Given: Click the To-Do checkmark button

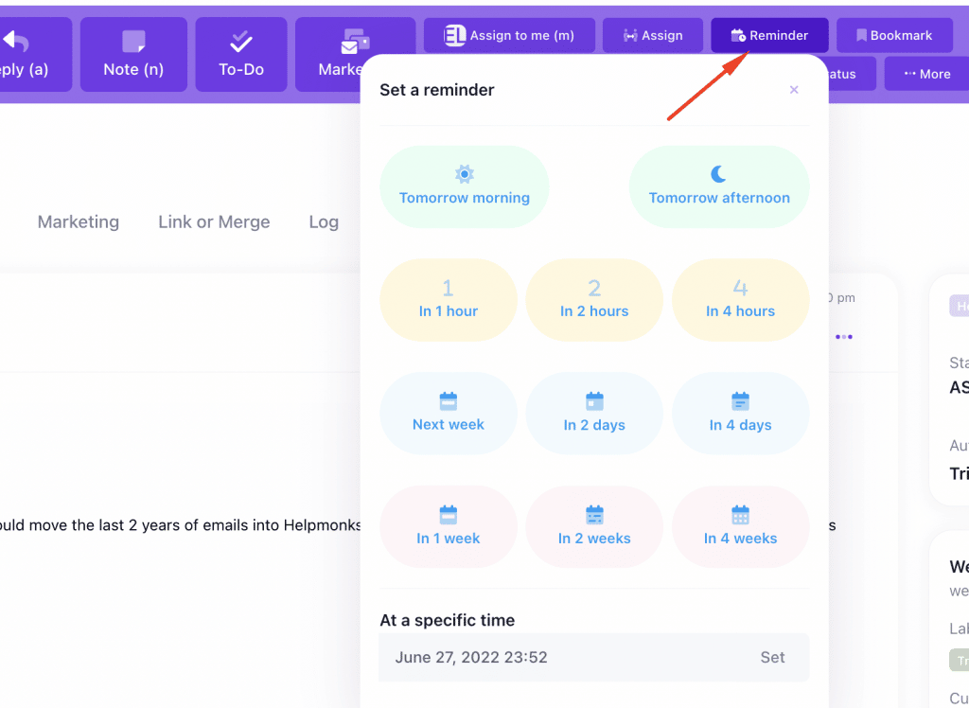Looking at the screenshot, I should click(241, 55).
